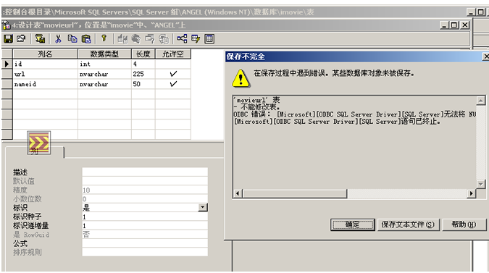The width and height of the screenshot is (489, 273).
Task: Select the 列 tab in properties pane
Action: (35, 152)
